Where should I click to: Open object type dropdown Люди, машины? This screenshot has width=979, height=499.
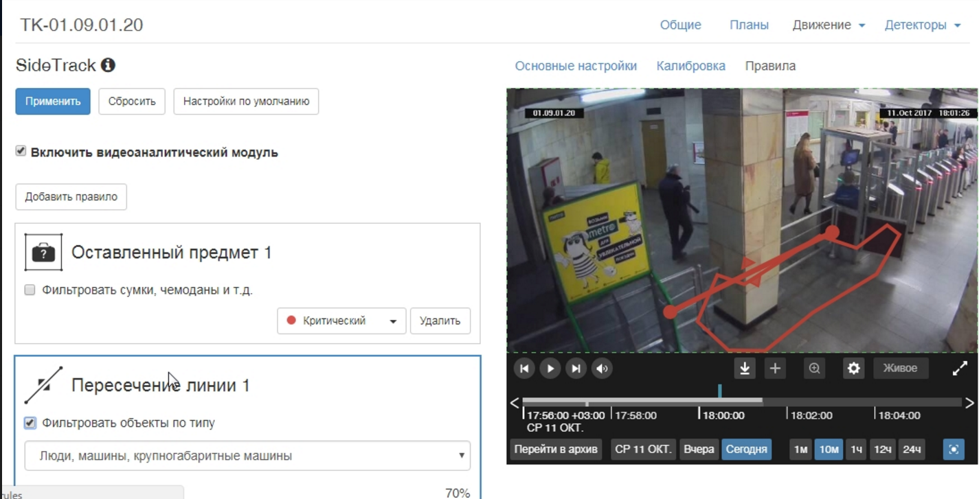(247, 456)
